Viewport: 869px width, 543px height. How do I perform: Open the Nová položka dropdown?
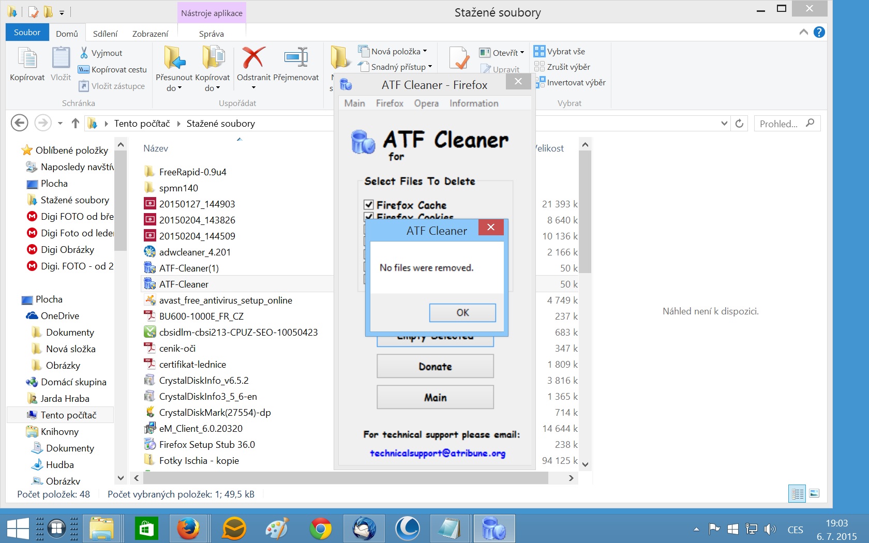pyautogui.click(x=393, y=51)
